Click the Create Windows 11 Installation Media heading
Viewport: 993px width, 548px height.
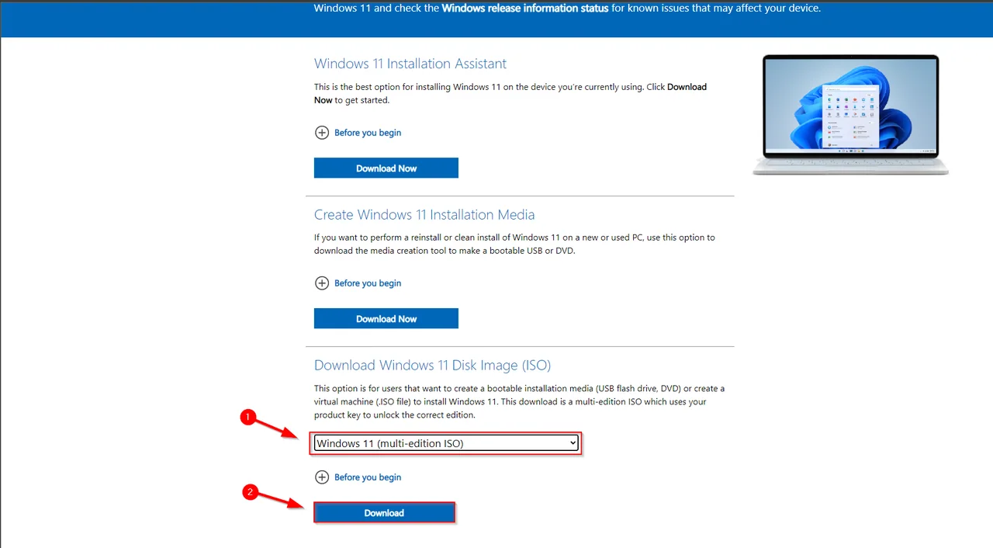(x=424, y=214)
